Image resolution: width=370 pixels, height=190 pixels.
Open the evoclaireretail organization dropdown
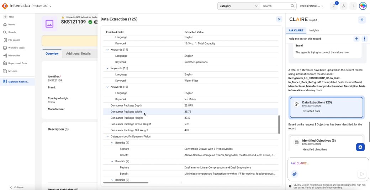coord(312,6)
